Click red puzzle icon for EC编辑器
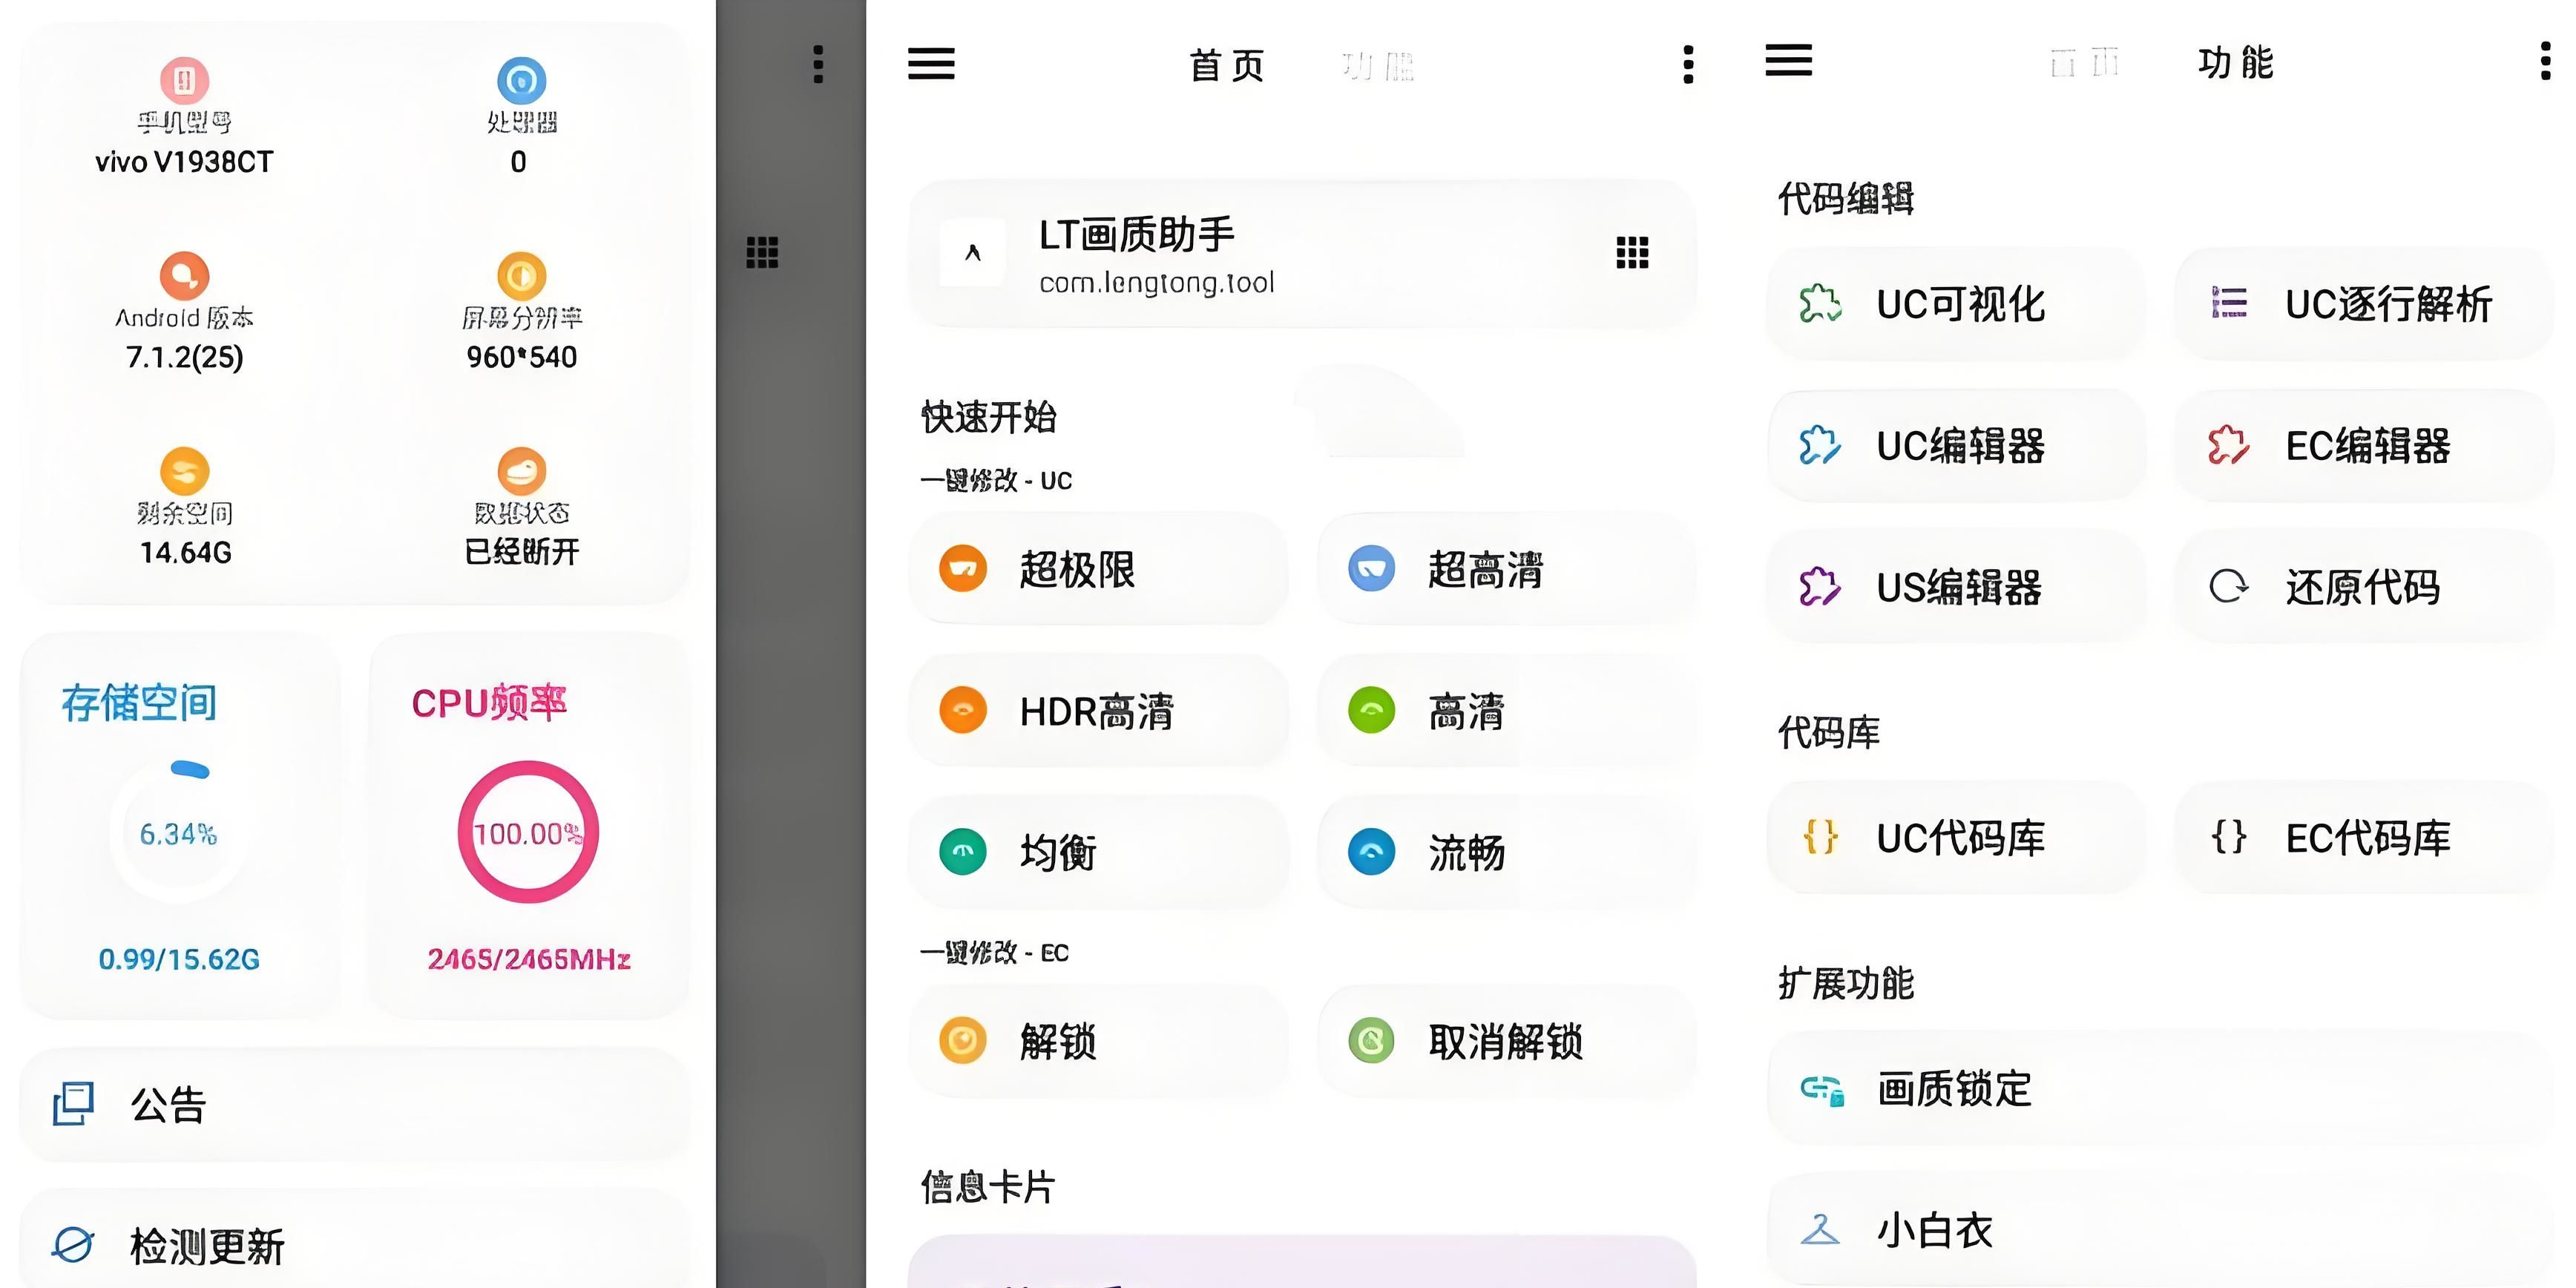 point(2229,445)
